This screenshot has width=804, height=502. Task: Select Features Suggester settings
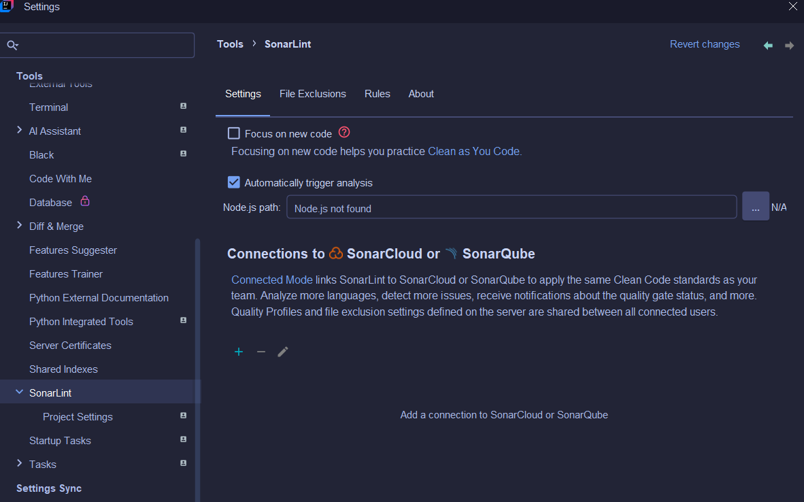[x=73, y=250]
